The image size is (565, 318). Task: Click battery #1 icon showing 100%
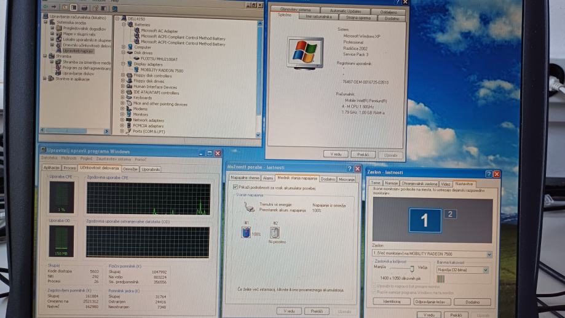246,232
